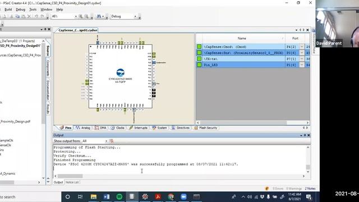Image resolution: width=359 pixels, height=202 pixels.
Task: Open the Build menu
Action: tap(8, 10)
